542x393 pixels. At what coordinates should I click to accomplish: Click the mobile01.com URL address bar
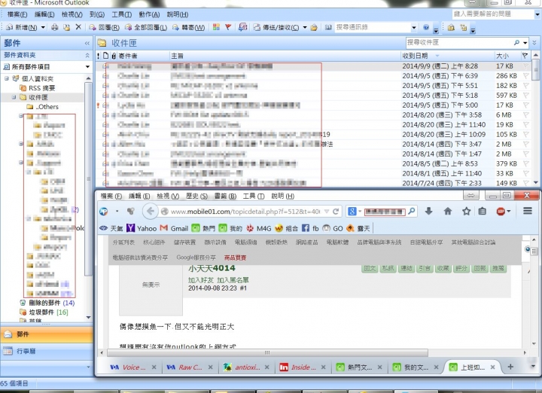tap(245, 212)
